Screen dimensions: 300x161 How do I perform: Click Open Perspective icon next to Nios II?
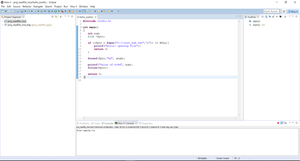pyautogui.click(x=284, y=11)
